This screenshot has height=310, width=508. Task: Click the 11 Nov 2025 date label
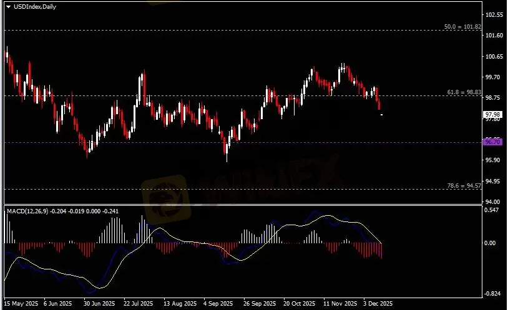click(x=340, y=304)
